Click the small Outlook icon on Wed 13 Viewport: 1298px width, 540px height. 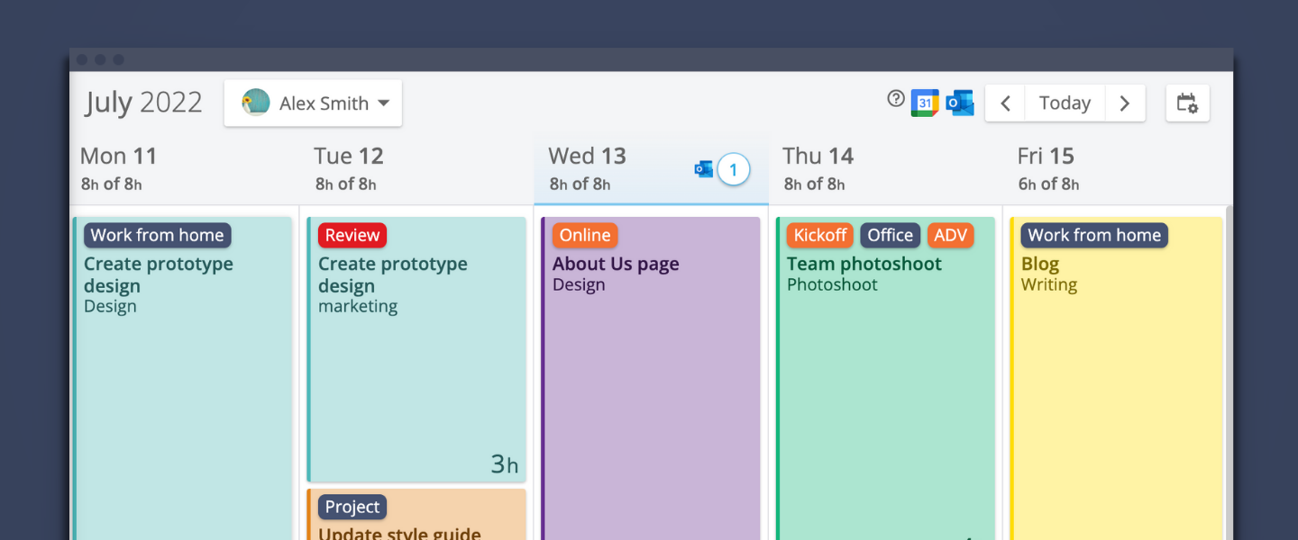coord(704,169)
